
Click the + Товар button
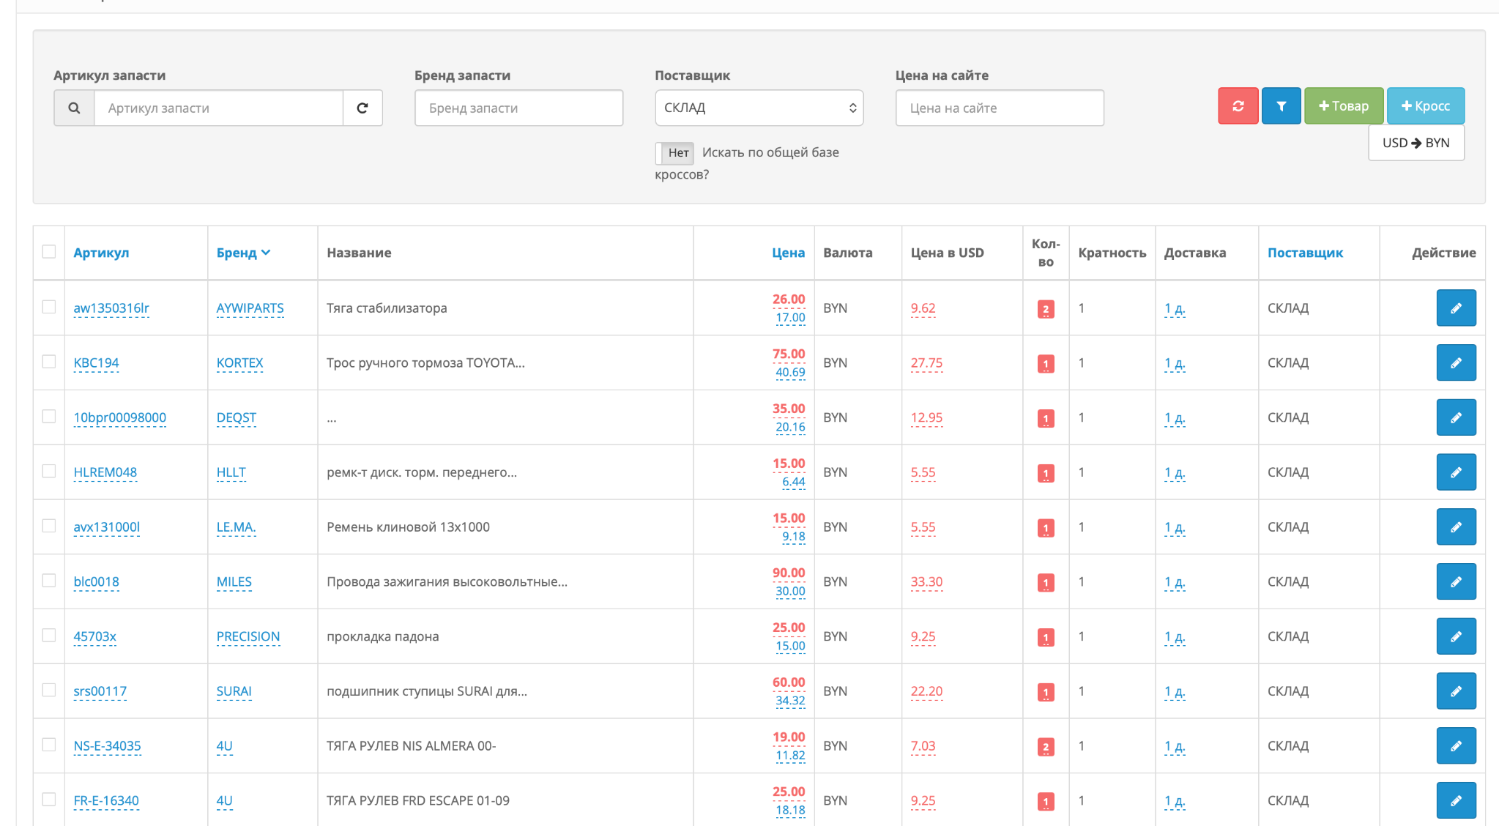coord(1344,105)
